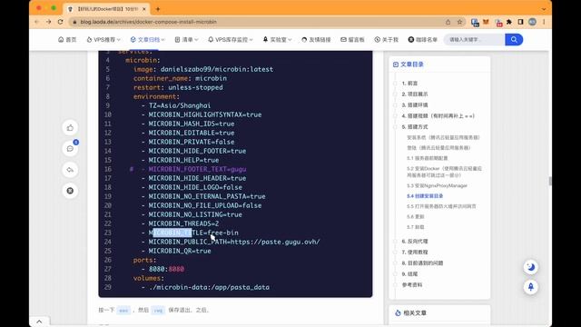
Task: Jump to section 3. 搭建环境
Action: (415, 105)
